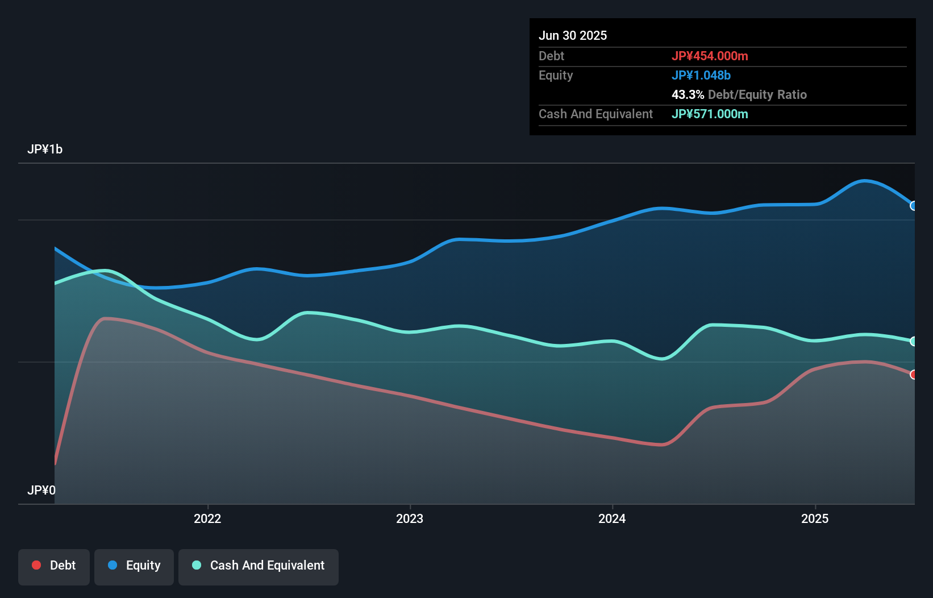Select the red Debt legend dot
This screenshot has width=933, height=598.
click(x=36, y=565)
